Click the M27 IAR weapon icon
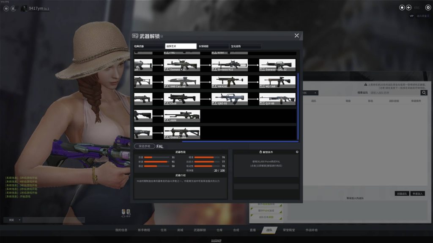 [277, 82]
